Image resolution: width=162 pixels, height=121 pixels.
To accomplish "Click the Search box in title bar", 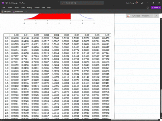I will (82, 3).
